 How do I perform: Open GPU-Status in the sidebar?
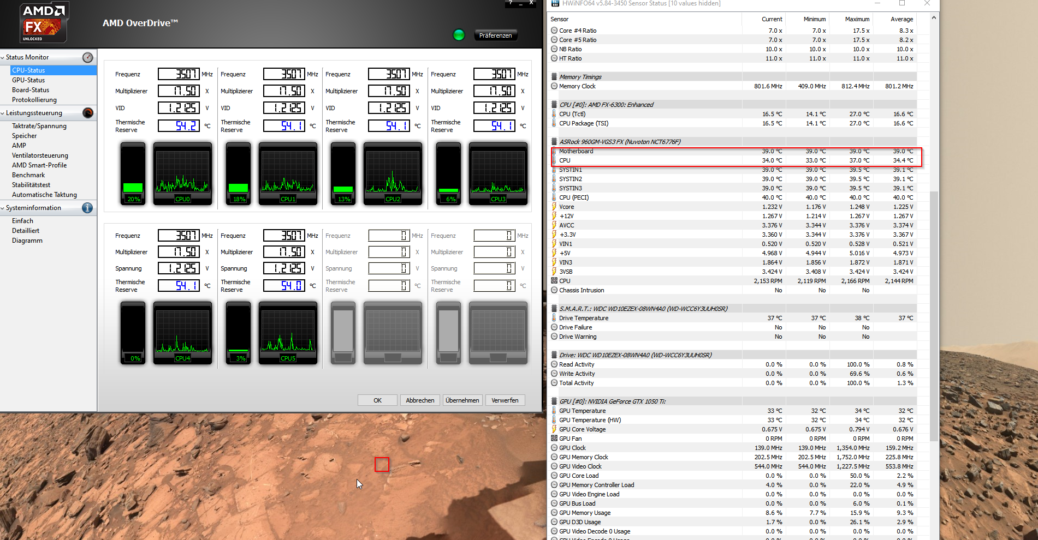pos(28,80)
